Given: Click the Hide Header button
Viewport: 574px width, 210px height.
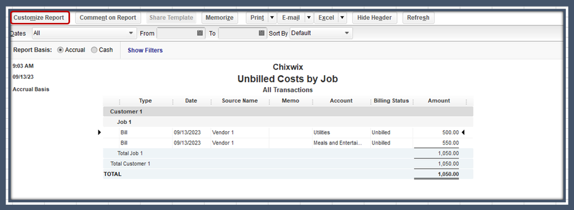Looking at the screenshot, I should pos(375,18).
